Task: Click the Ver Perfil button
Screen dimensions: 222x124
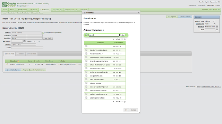Action: (x=48, y=38)
